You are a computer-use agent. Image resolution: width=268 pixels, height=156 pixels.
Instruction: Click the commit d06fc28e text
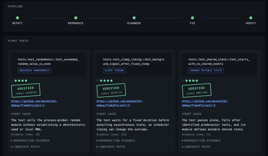point(197,93)
